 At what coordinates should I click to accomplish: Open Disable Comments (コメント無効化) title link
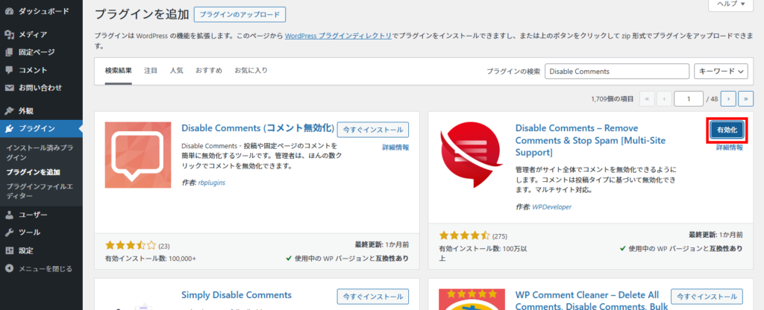tap(257, 128)
